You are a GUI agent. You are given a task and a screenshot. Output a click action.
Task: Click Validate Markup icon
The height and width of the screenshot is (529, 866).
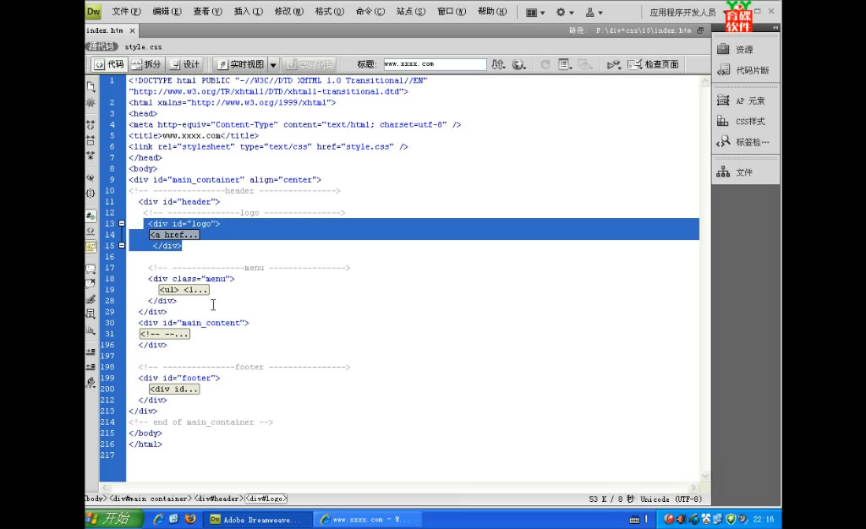tap(614, 64)
